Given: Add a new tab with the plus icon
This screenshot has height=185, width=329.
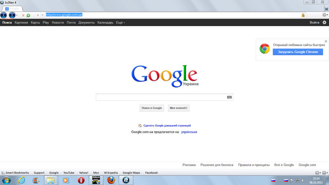Looking at the screenshot, I should (38, 15).
